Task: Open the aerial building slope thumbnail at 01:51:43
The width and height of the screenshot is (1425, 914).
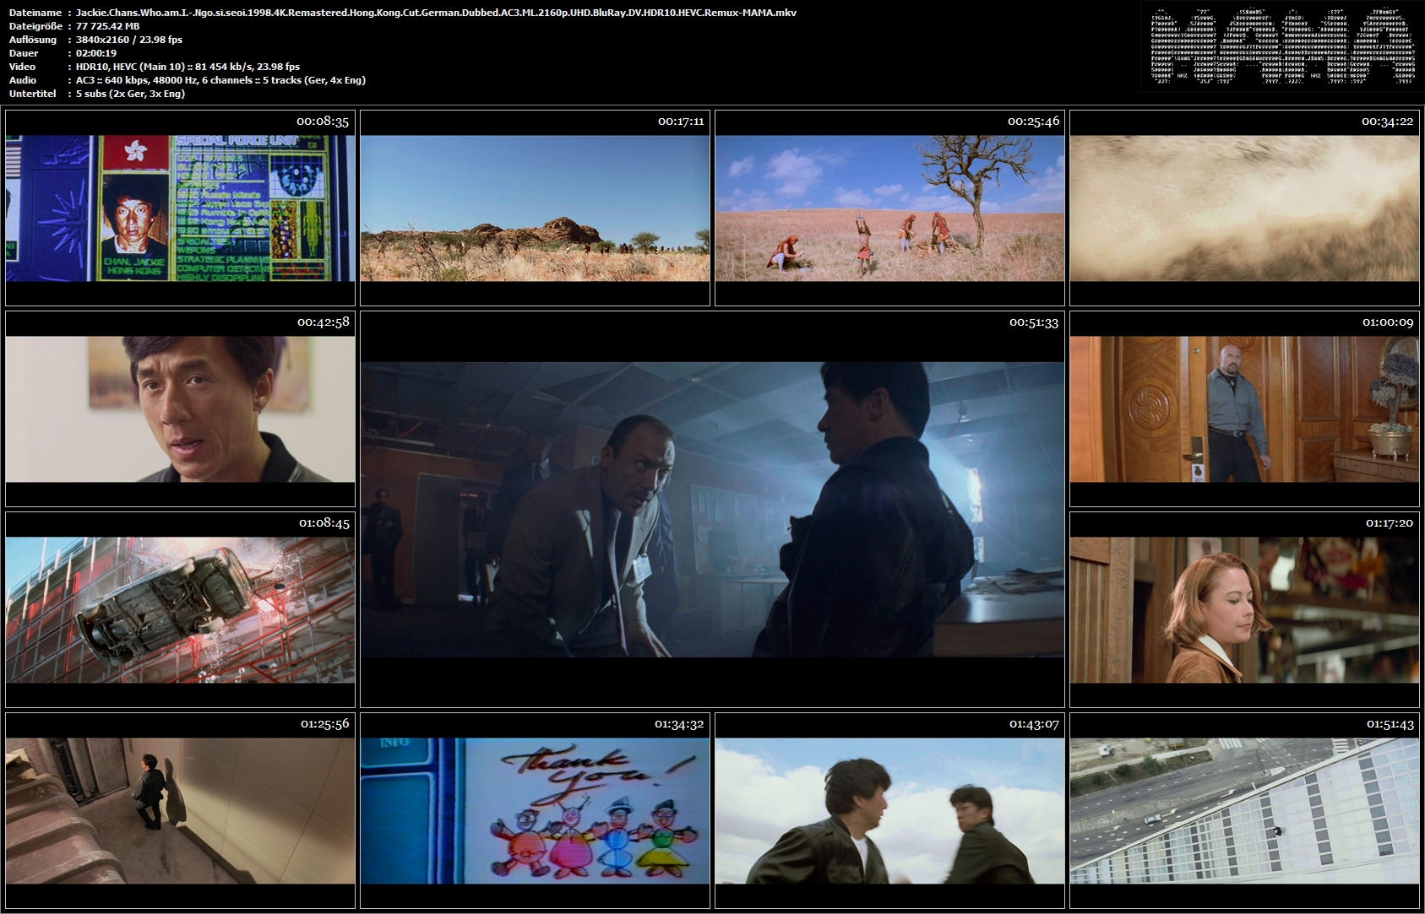Action: click(1244, 810)
